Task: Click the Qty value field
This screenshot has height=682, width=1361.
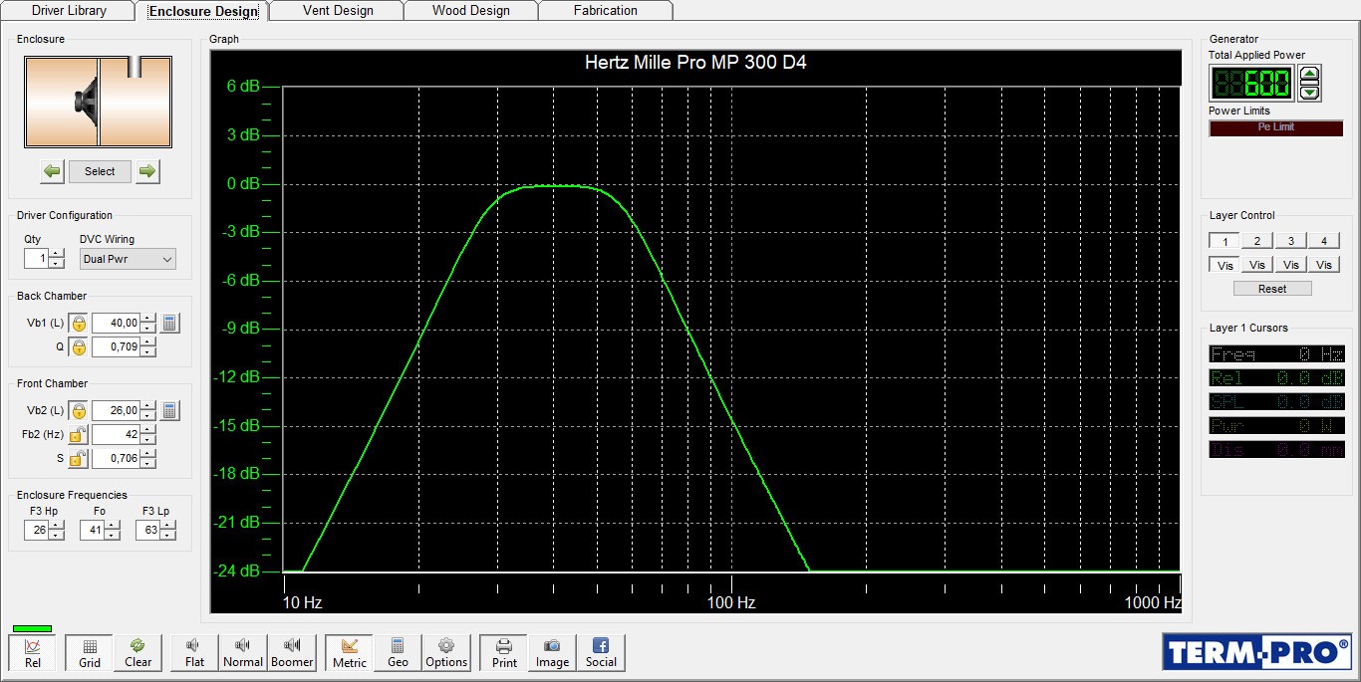Action: coord(36,259)
